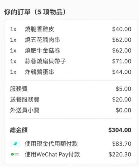This screenshot has height=167, width=139.
Task: Click the $83.70 credit amount
Action: tap(122, 144)
